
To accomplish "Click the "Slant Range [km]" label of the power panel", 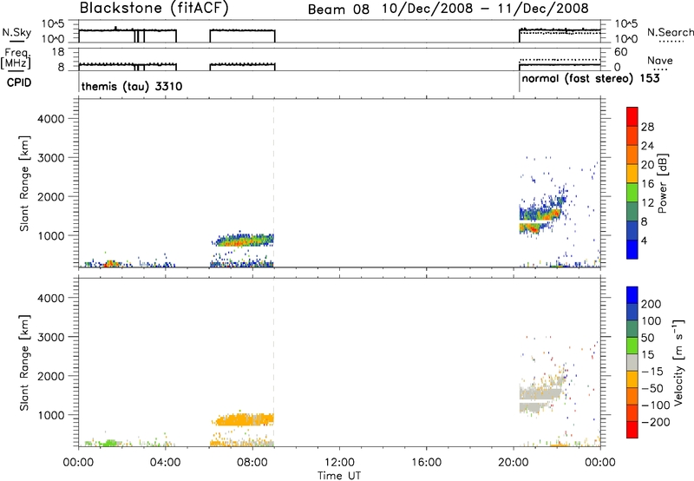I will click(24, 183).
